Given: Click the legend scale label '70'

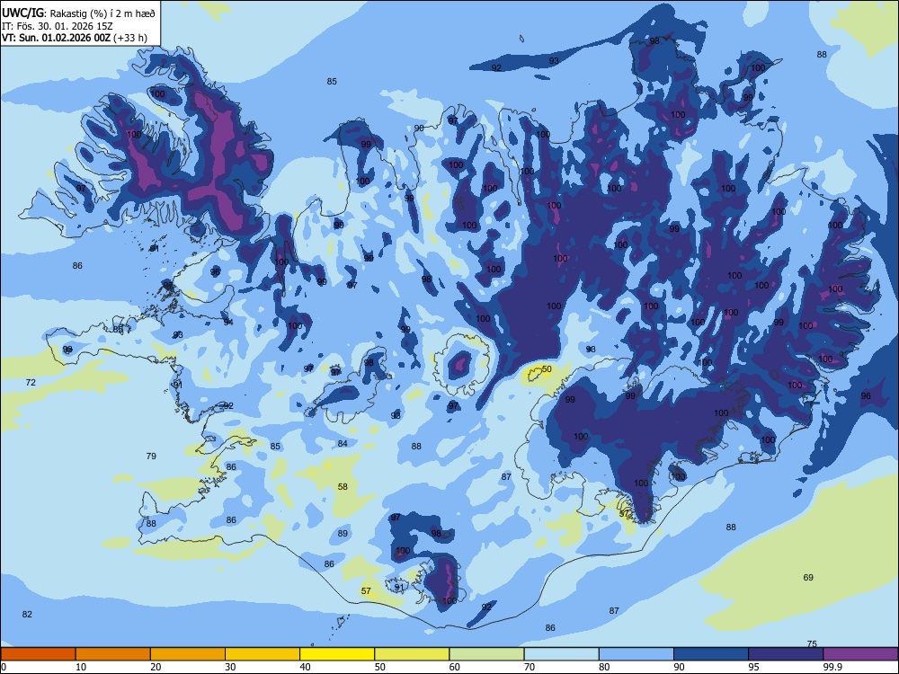Looking at the screenshot, I should coord(530,667).
